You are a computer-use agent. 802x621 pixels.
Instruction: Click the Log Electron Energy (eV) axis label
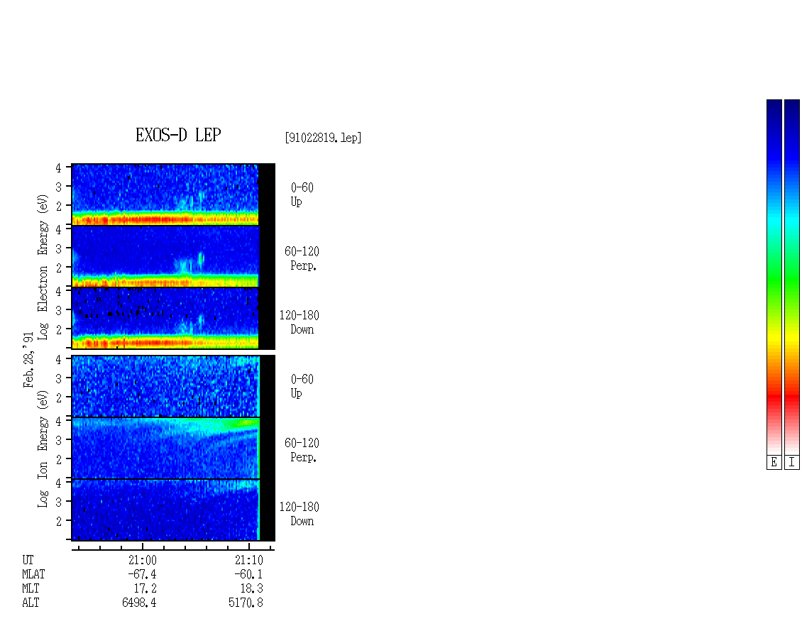(x=43, y=267)
